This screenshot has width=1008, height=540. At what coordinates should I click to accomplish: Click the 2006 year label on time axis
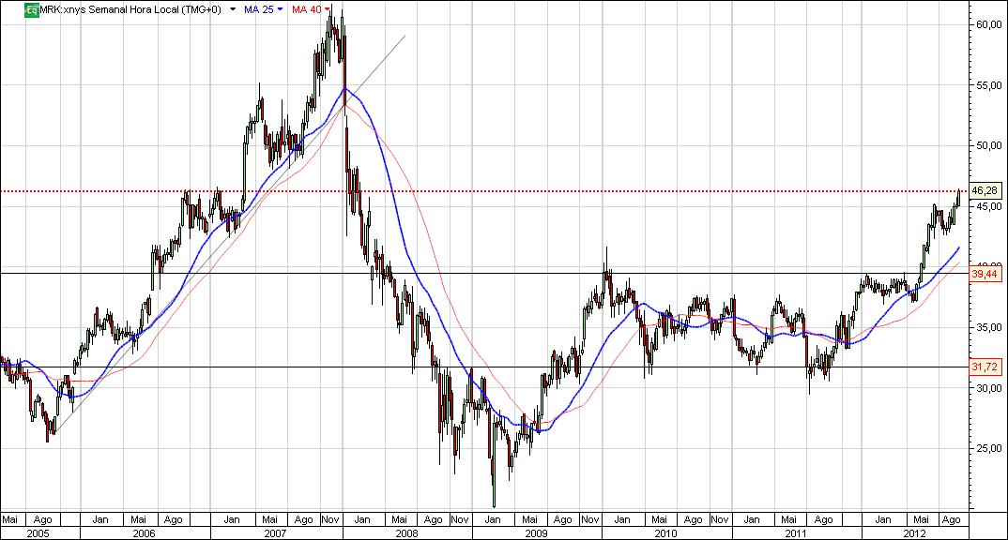(144, 532)
